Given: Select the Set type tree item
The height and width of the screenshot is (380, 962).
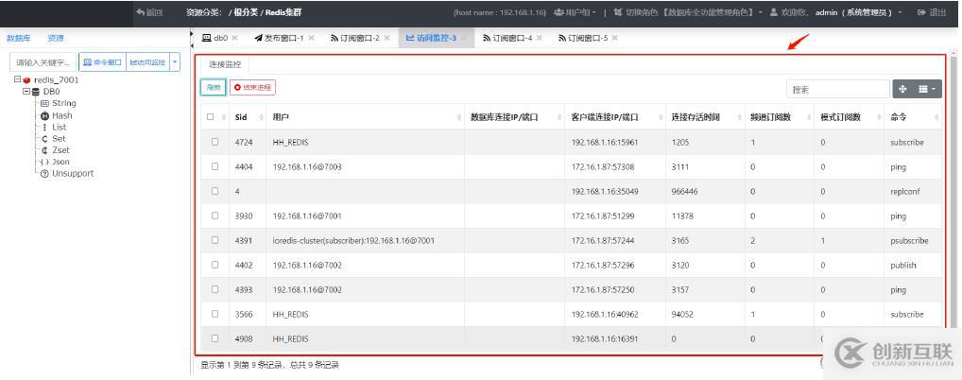Looking at the screenshot, I should point(53,139).
